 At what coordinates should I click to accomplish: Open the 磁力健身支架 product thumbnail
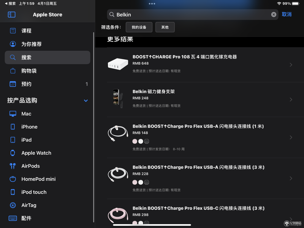coord(118,98)
